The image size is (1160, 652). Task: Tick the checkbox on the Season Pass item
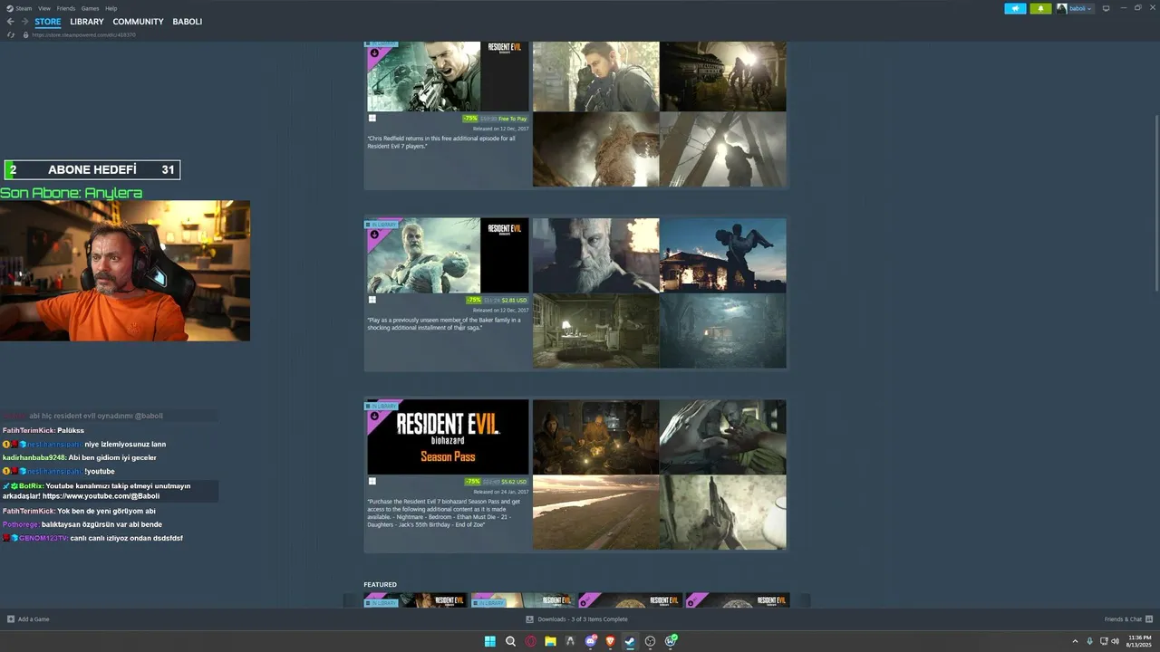(372, 481)
